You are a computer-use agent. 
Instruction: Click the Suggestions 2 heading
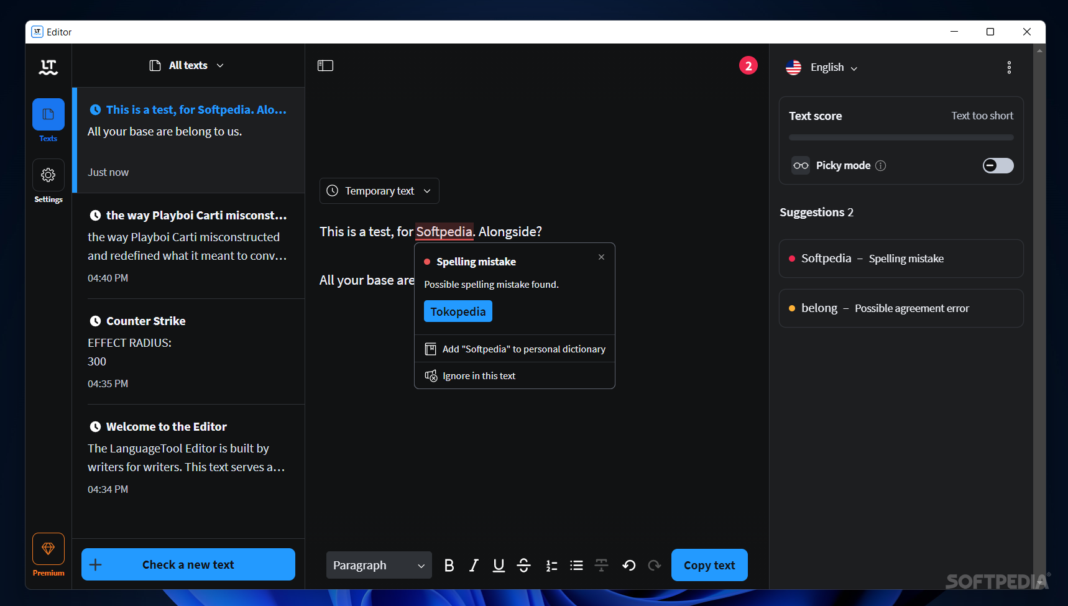click(x=816, y=213)
